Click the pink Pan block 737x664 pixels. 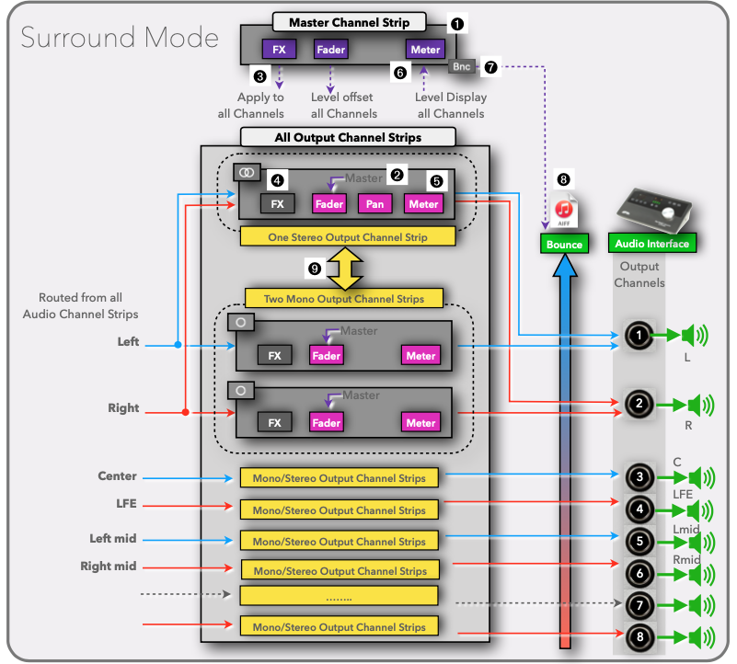(x=374, y=203)
